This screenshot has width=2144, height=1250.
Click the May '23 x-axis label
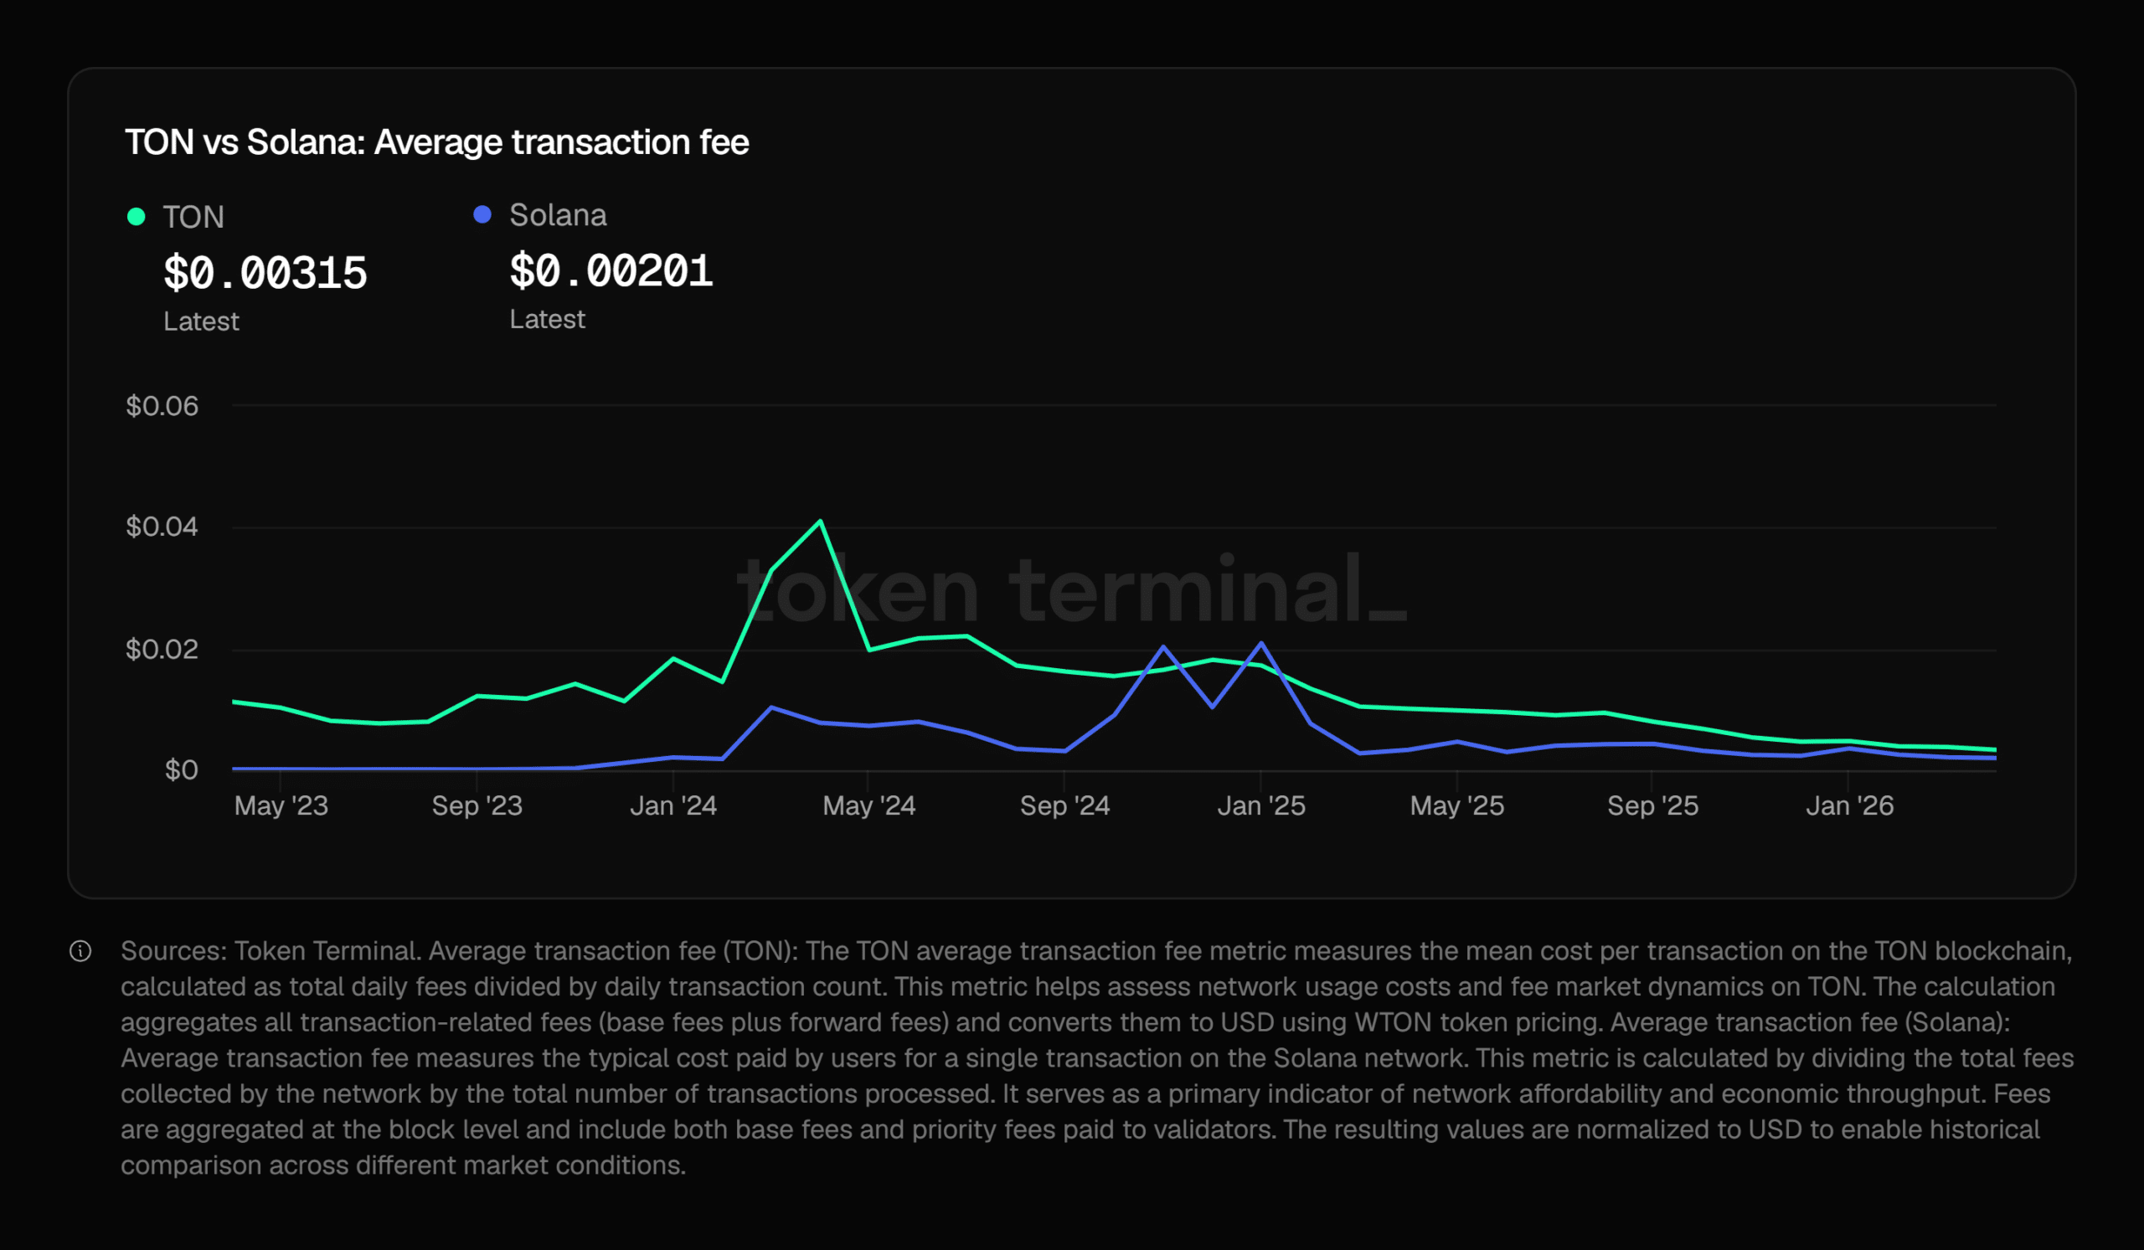[281, 805]
